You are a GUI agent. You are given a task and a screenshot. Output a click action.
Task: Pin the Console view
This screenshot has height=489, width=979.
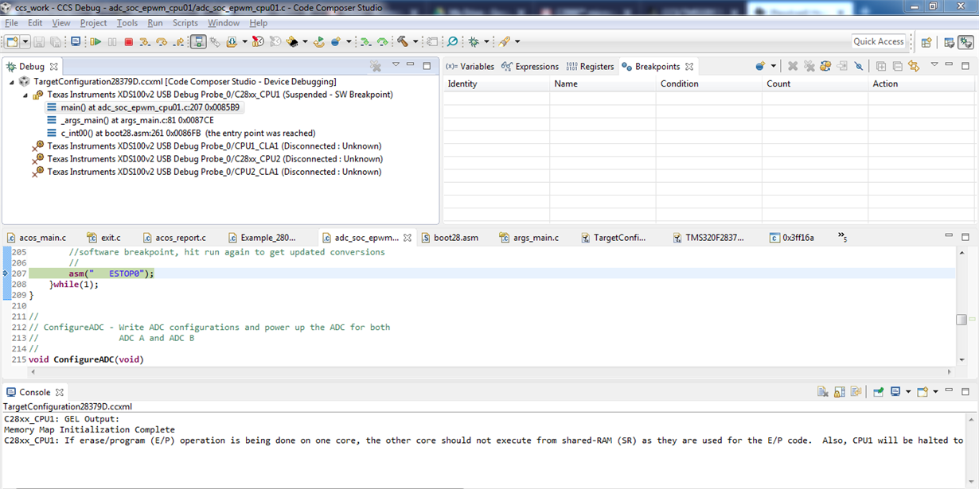(x=879, y=390)
